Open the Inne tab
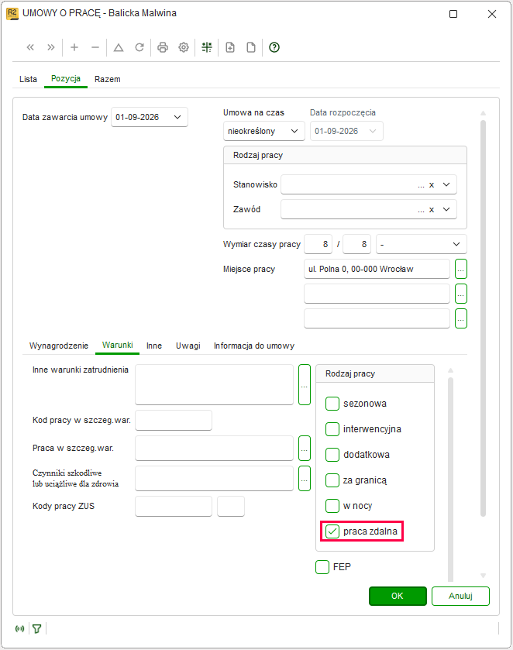Image resolution: width=513 pixels, height=650 pixels. click(x=154, y=346)
